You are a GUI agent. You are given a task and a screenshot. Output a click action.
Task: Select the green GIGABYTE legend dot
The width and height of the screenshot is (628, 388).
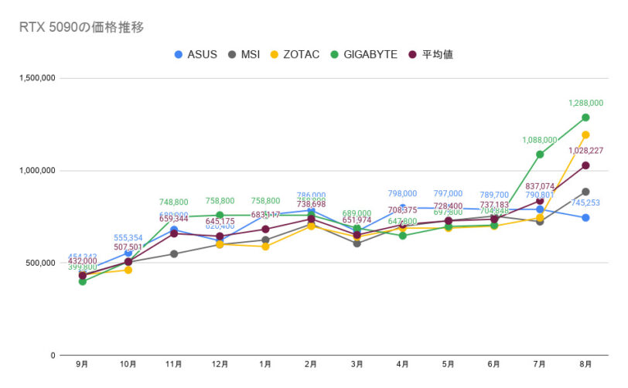[x=334, y=54]
